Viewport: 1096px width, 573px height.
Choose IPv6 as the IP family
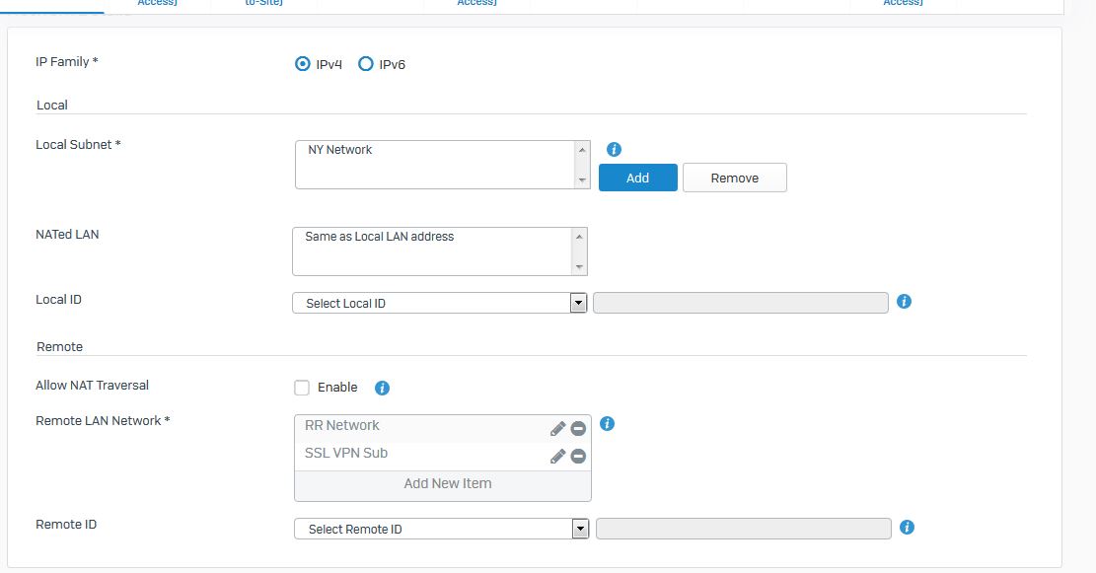[x=366, y=64]
